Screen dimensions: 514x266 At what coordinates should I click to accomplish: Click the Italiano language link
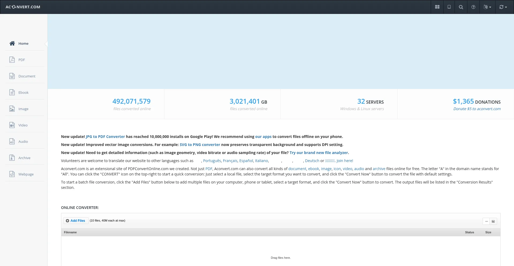click(261, 161)
